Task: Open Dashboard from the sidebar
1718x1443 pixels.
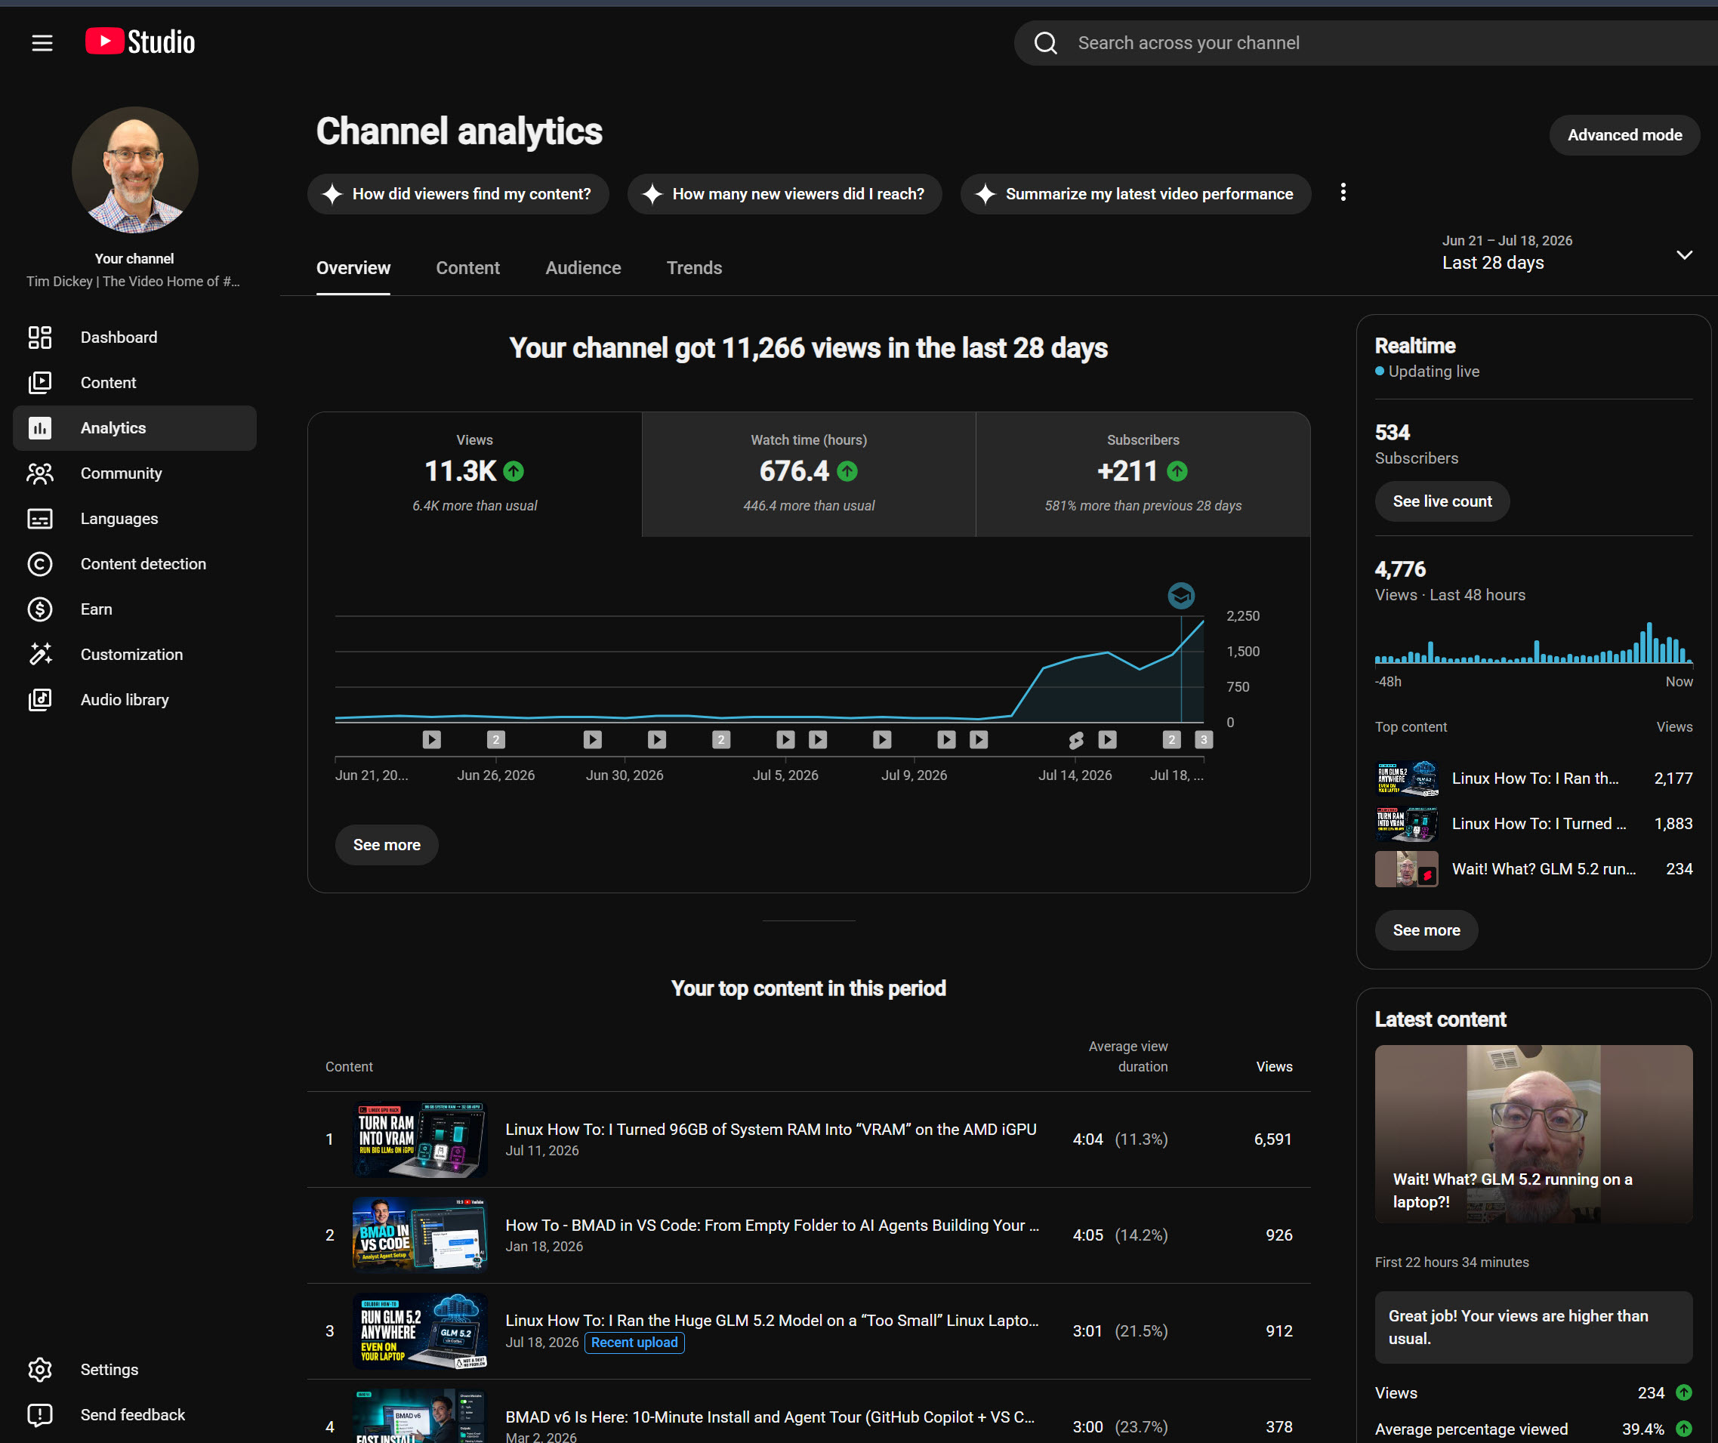Action: (135, 337)
